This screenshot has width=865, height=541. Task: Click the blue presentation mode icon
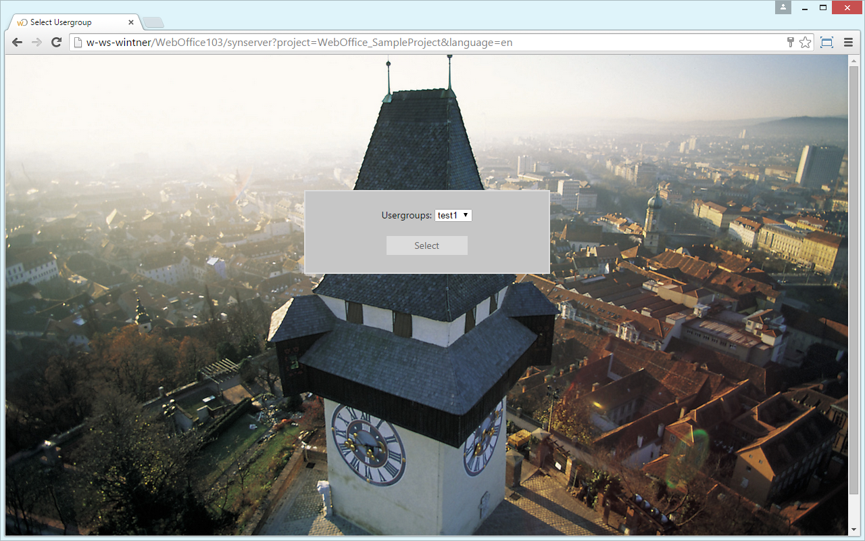pyautogui.click(x=826, y=42)
